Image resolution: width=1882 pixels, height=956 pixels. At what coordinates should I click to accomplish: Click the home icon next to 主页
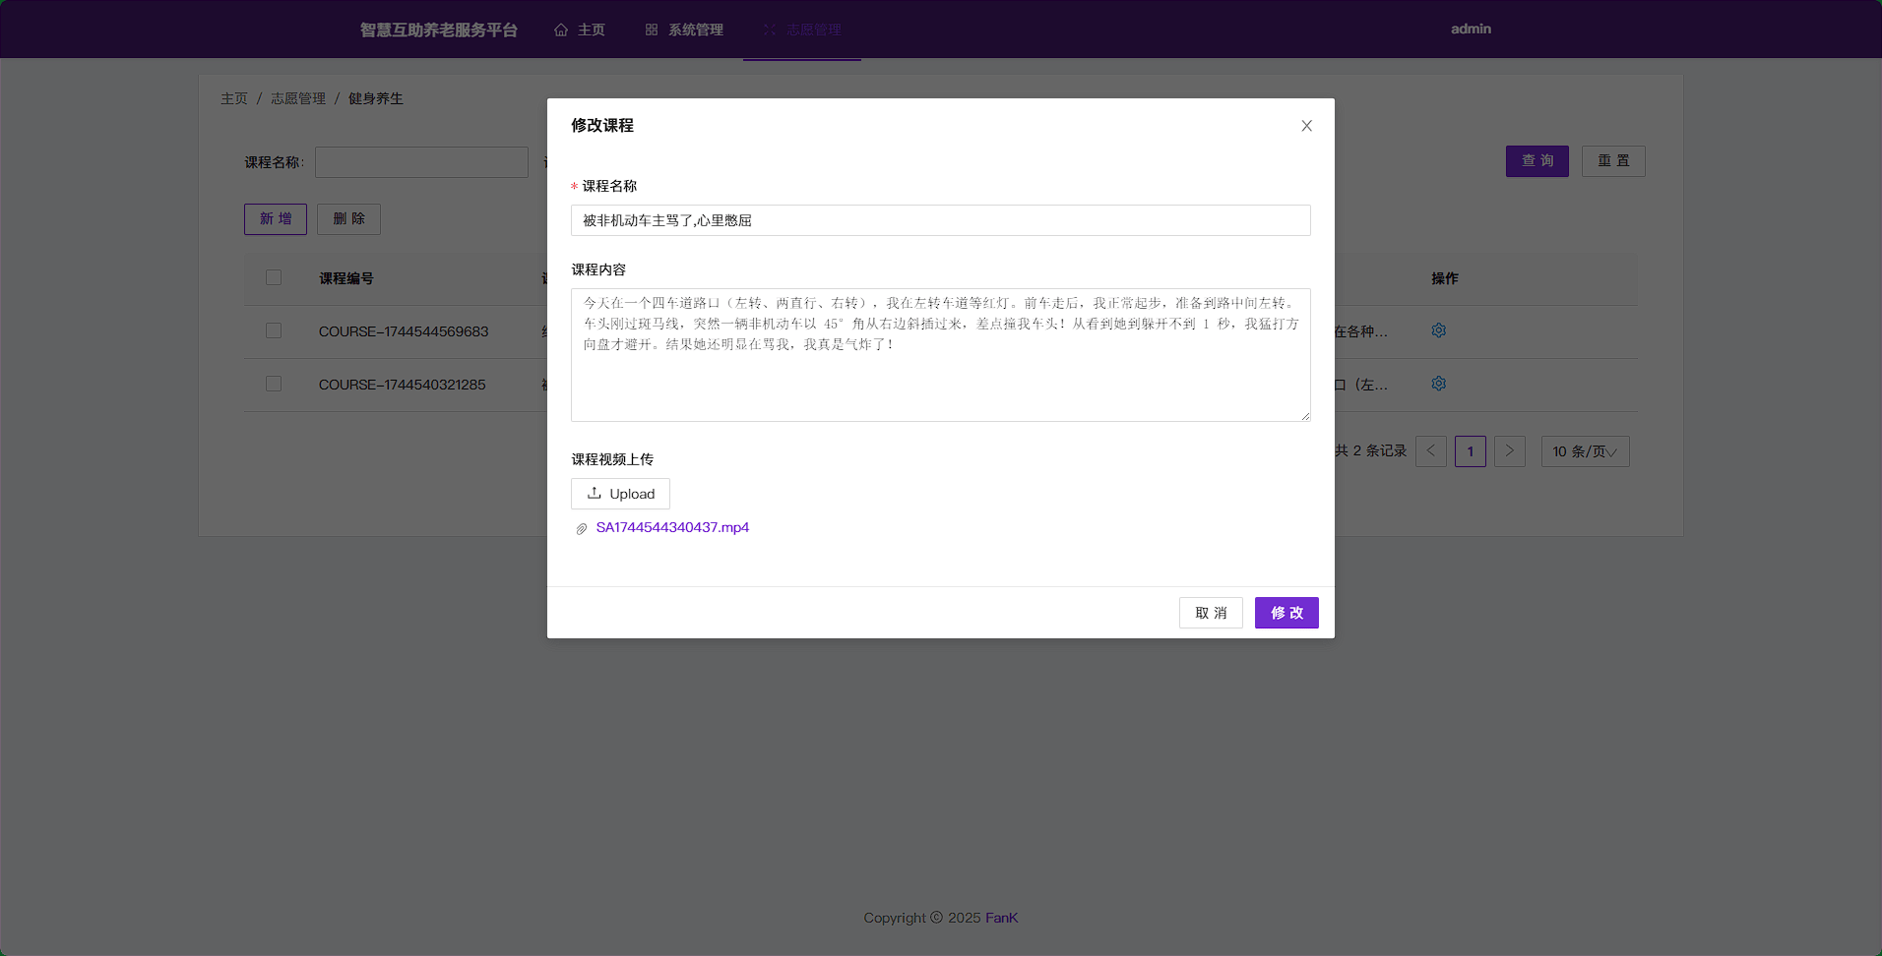561,30
